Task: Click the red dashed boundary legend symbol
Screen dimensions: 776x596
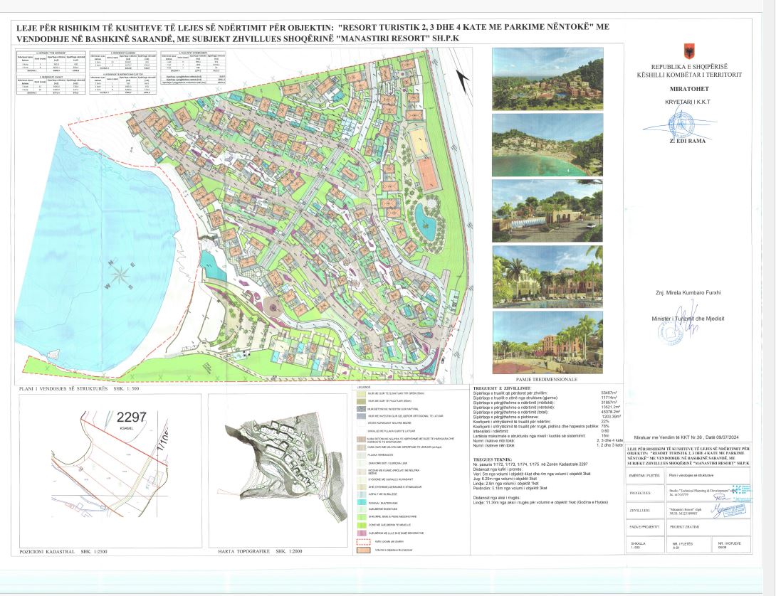Action: pos(363,541)
